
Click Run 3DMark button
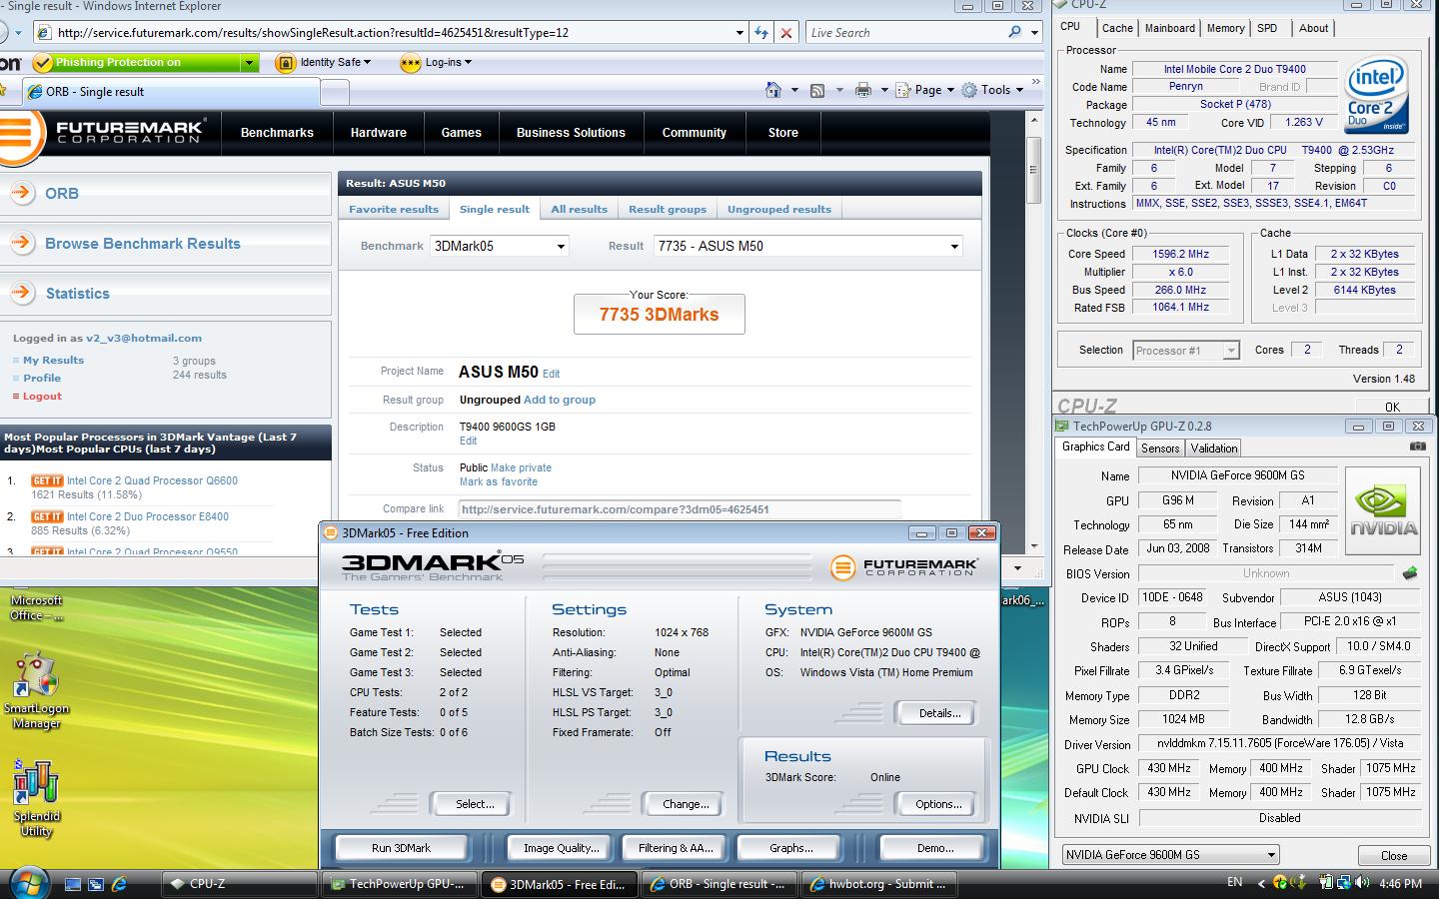(x=401, y=848)
